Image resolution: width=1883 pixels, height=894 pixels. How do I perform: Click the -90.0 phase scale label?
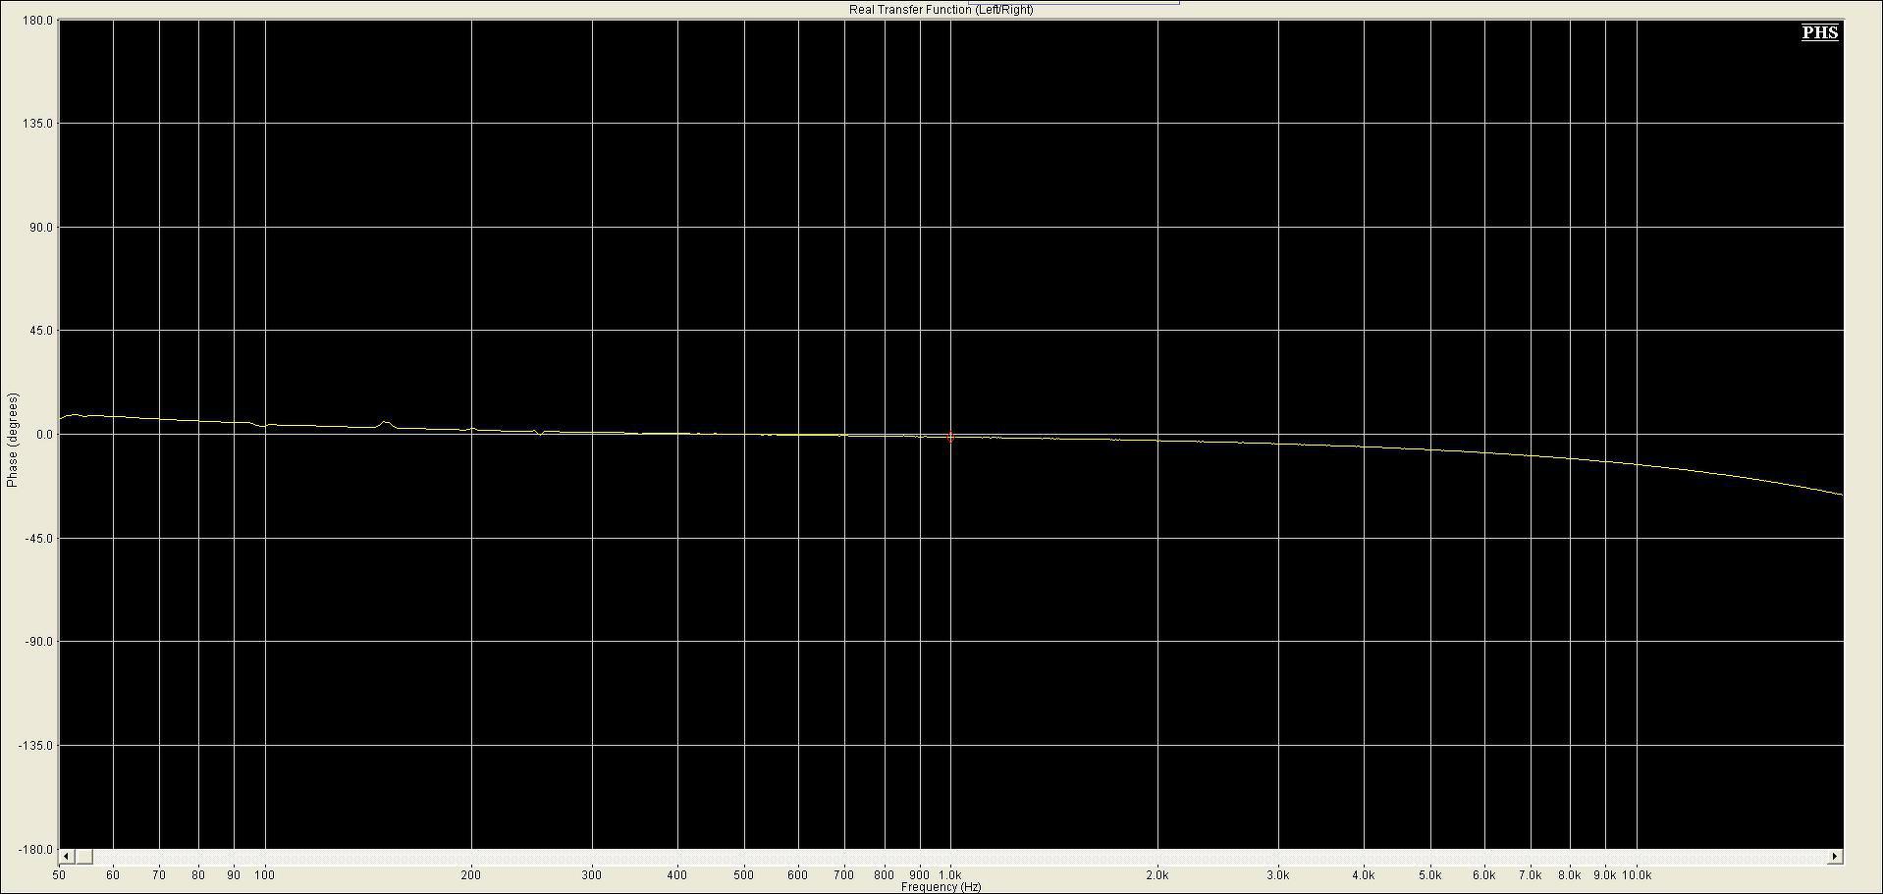38,642
